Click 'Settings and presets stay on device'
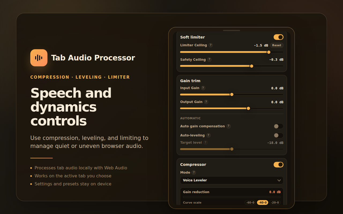The height and width of the screenshot is (214, 343). pyautogui.click(x=73, y=184)
